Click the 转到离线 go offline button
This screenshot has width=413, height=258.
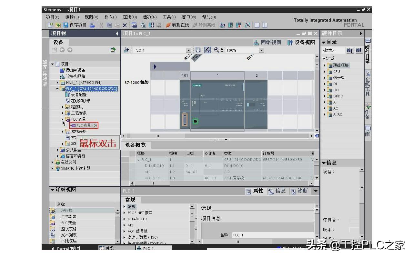point(204,25)
